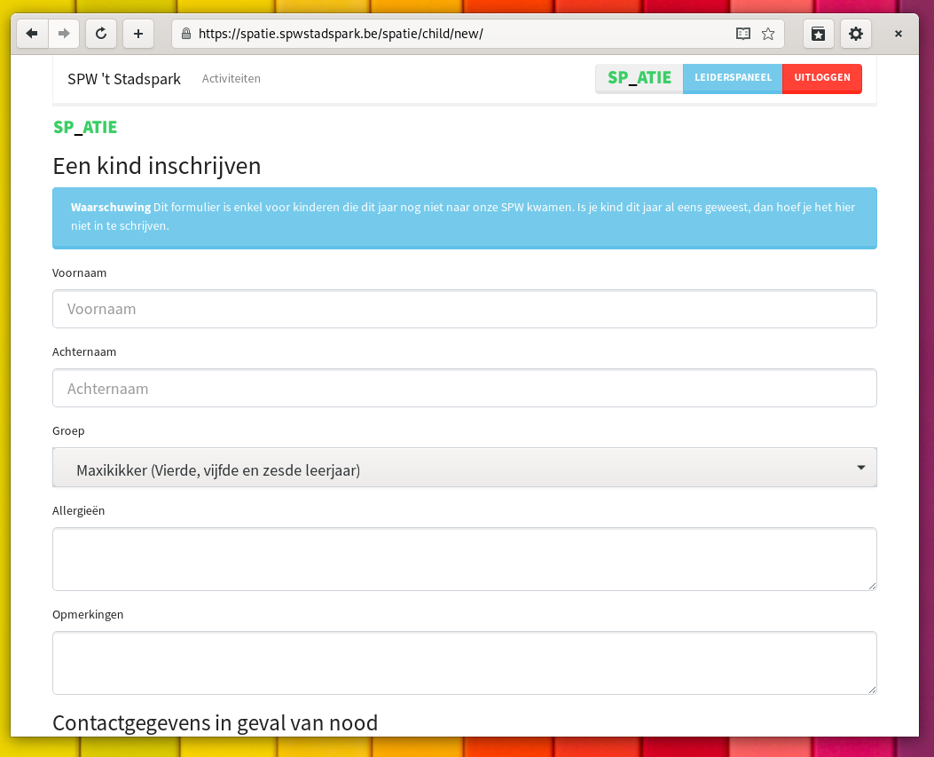Click the browser back arrow button
Image resolution: width=934 pixels, height=757 pixels.
(x=32, y=34)
